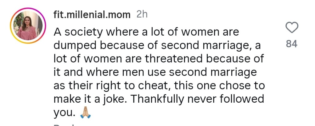Click the fit.millenial.mom username
Image resolution: width=315 pixels, height=126 pixels.
(92, 15)
